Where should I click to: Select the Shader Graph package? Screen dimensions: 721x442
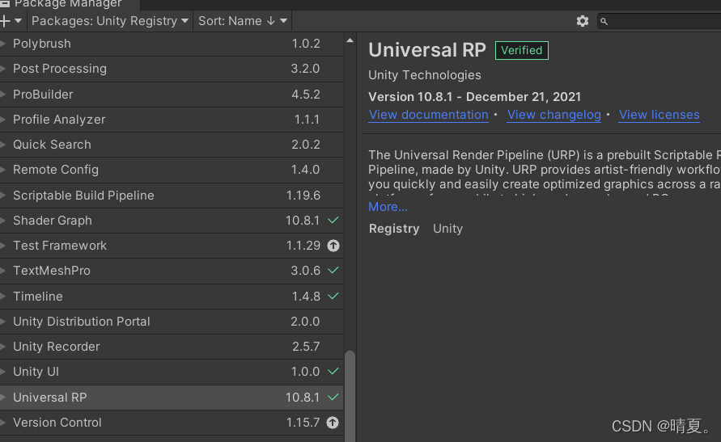[x=172, y=221]
